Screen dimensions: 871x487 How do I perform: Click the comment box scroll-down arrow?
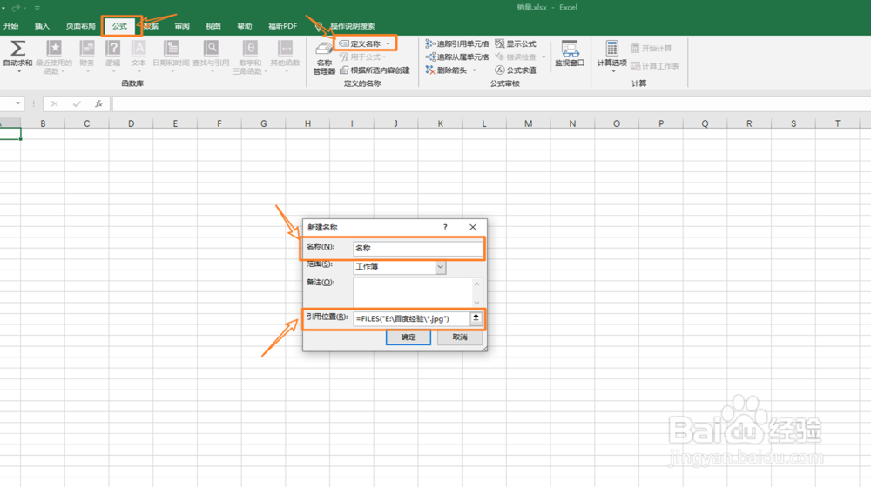point(476,303)
